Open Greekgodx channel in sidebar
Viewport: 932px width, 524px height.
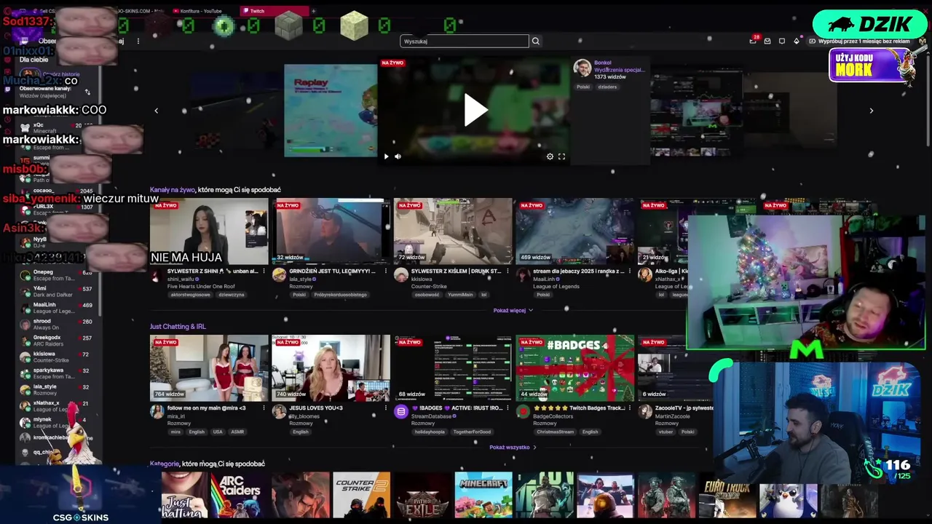(58, 341)
